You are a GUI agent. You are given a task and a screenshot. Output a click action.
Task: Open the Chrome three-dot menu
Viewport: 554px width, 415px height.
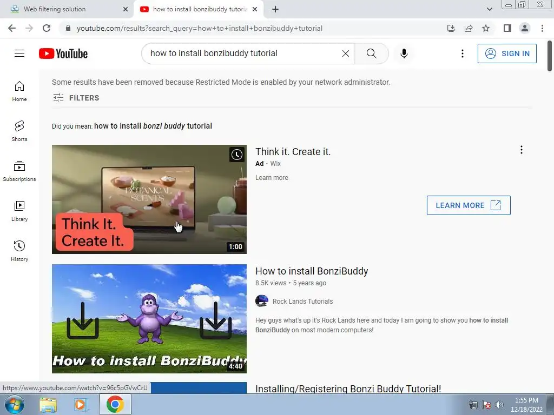[542, 28]
